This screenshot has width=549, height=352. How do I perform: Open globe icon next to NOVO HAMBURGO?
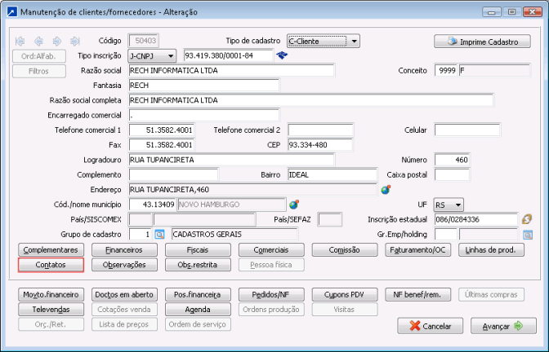[294, 205]
